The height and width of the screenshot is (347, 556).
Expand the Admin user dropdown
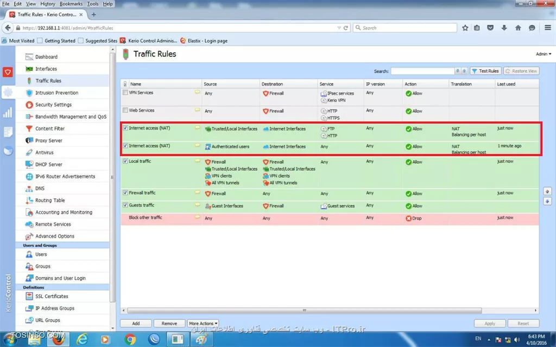coord(543,54)
